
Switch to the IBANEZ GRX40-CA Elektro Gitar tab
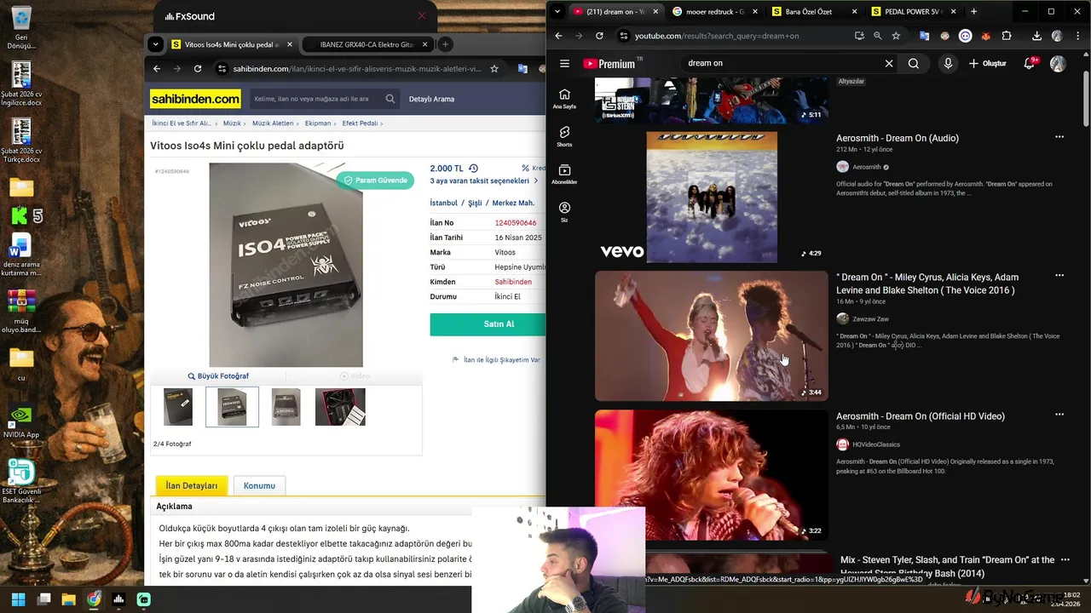[367, 44]
